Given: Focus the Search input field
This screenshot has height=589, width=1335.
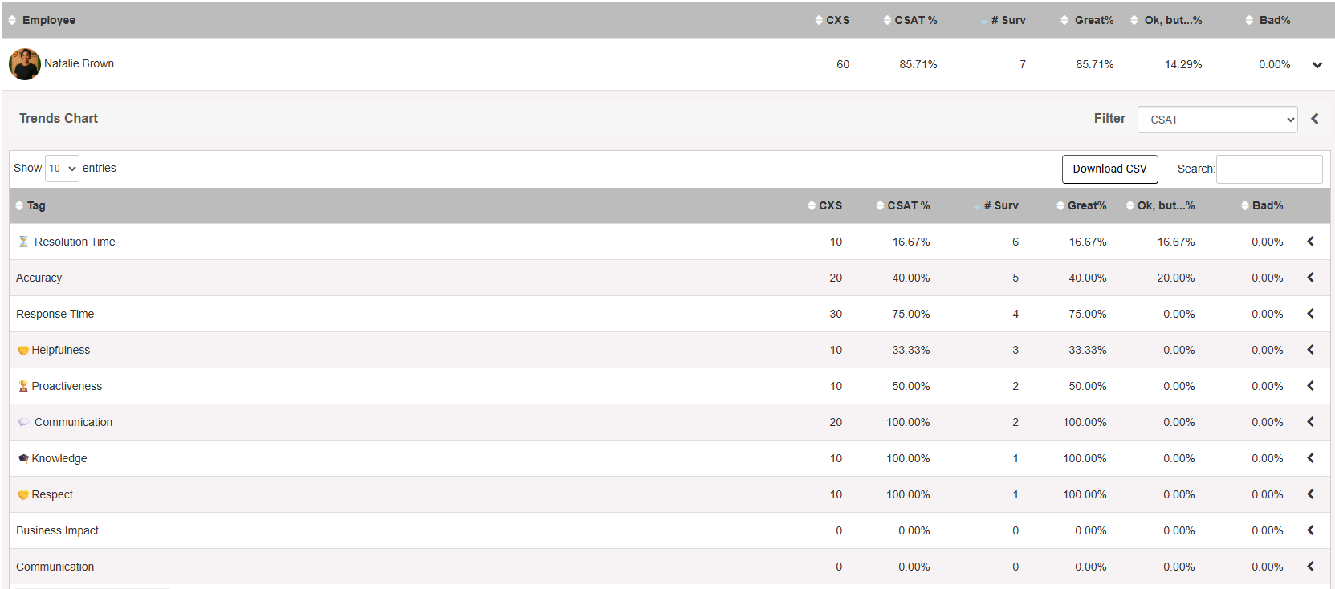Looking at the screenshot, I should 1269,169.
